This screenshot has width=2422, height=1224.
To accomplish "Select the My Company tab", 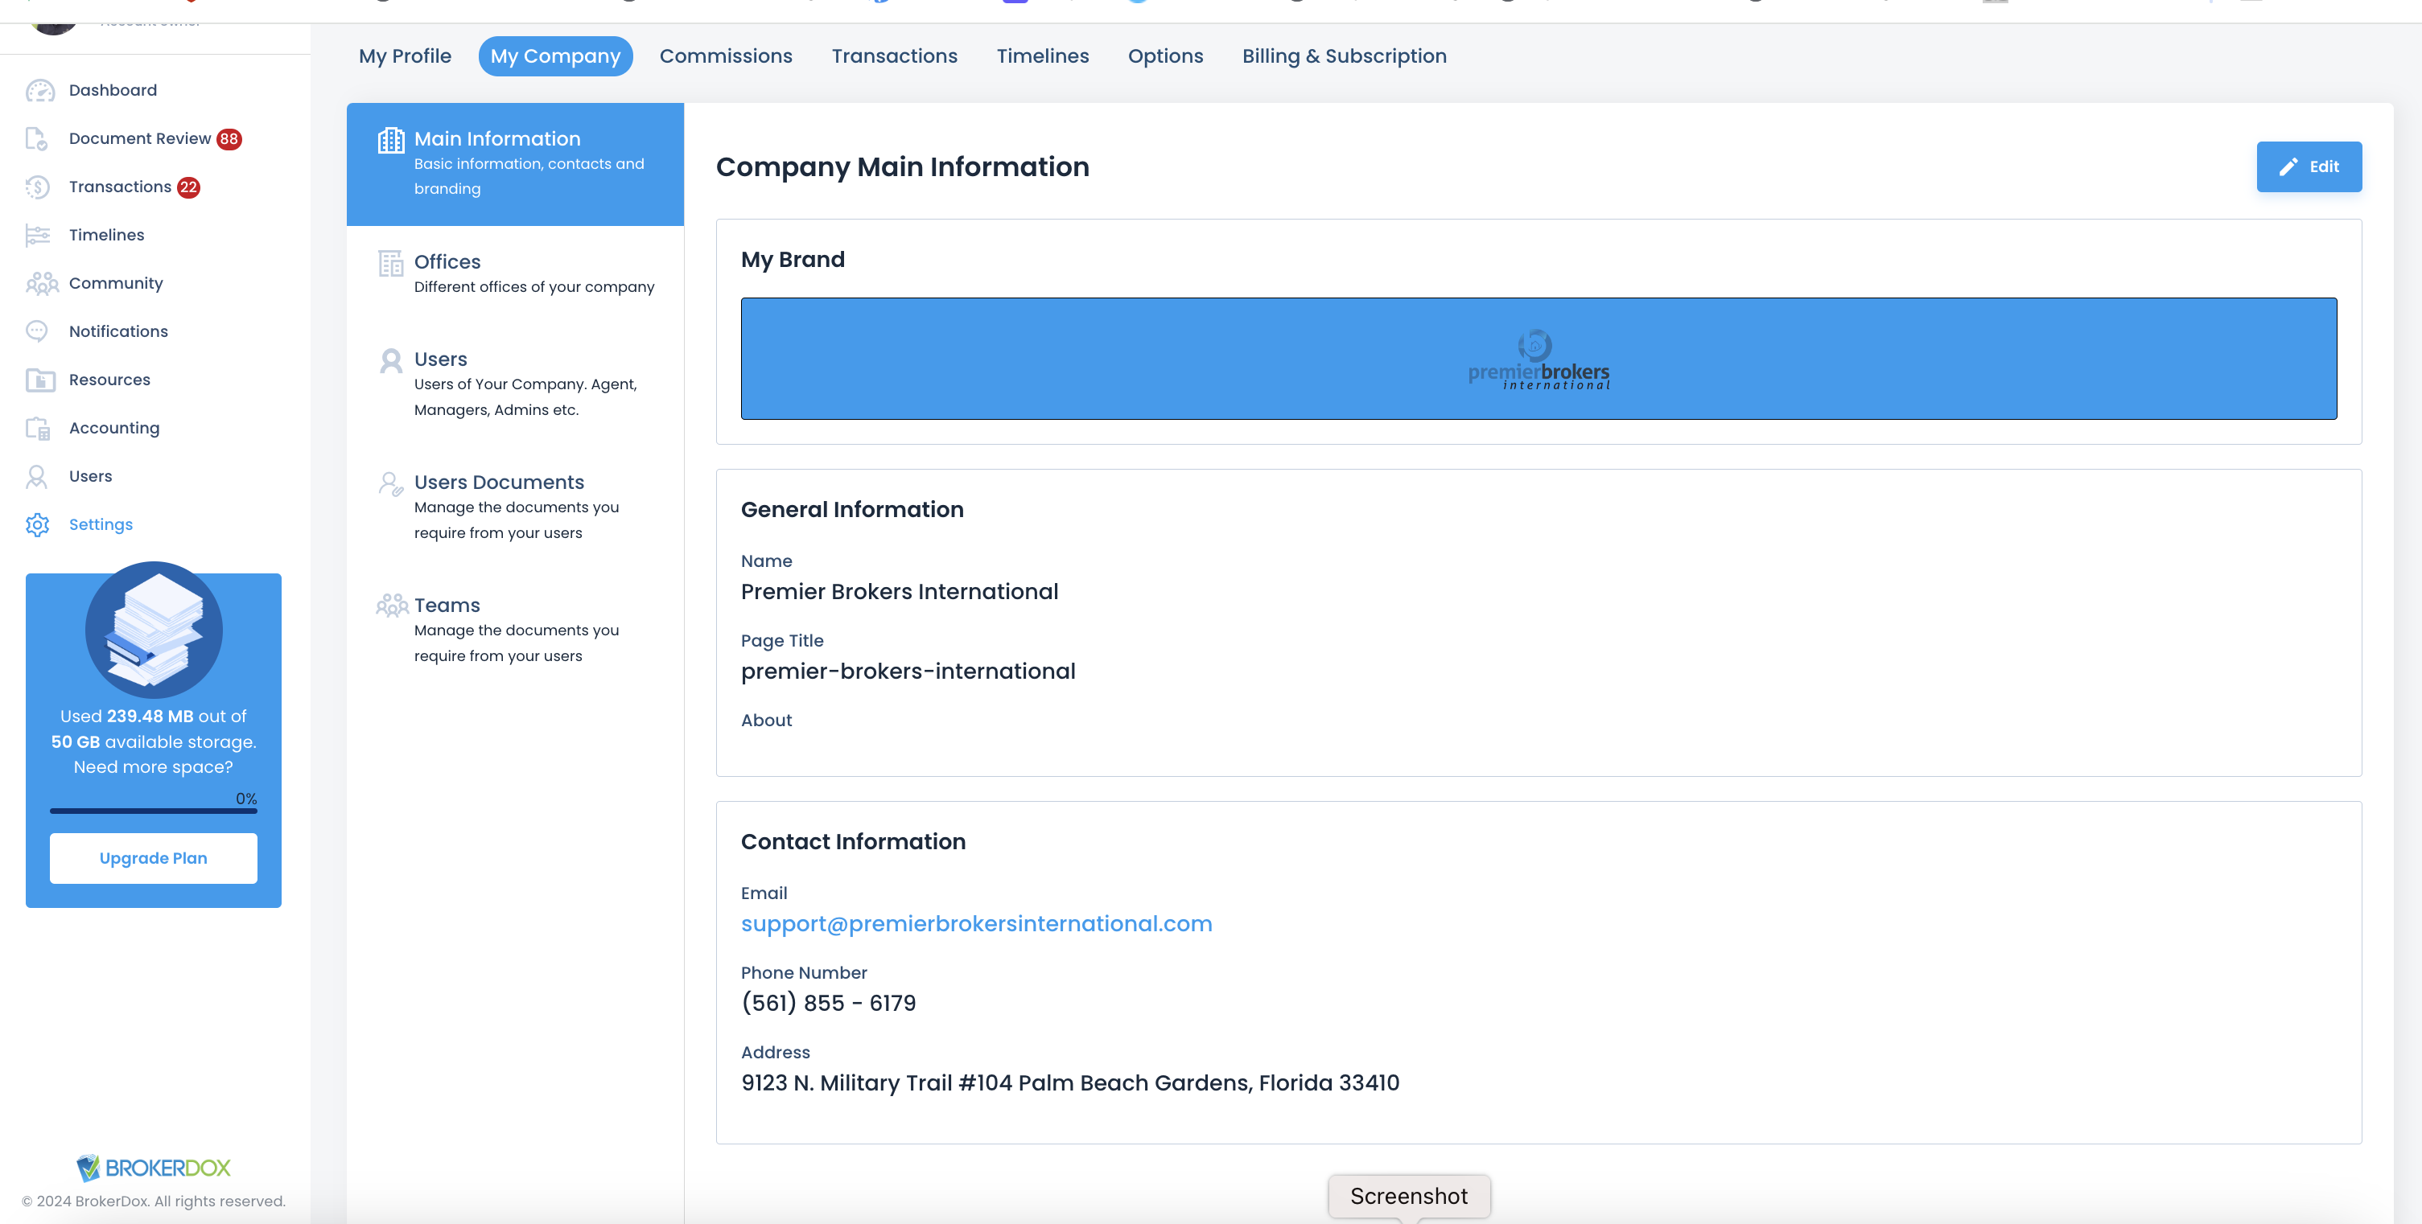I will click(556, 56).
